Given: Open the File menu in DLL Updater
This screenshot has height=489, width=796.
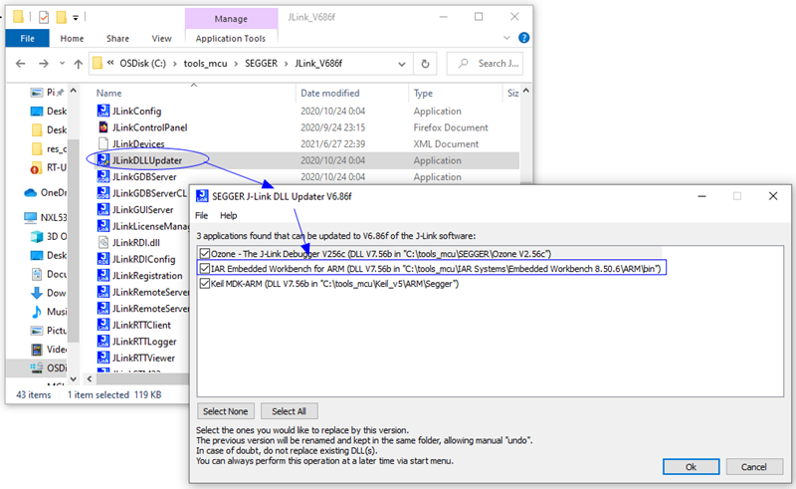Looking at the screenshot, I should click(x=202, y=215).
